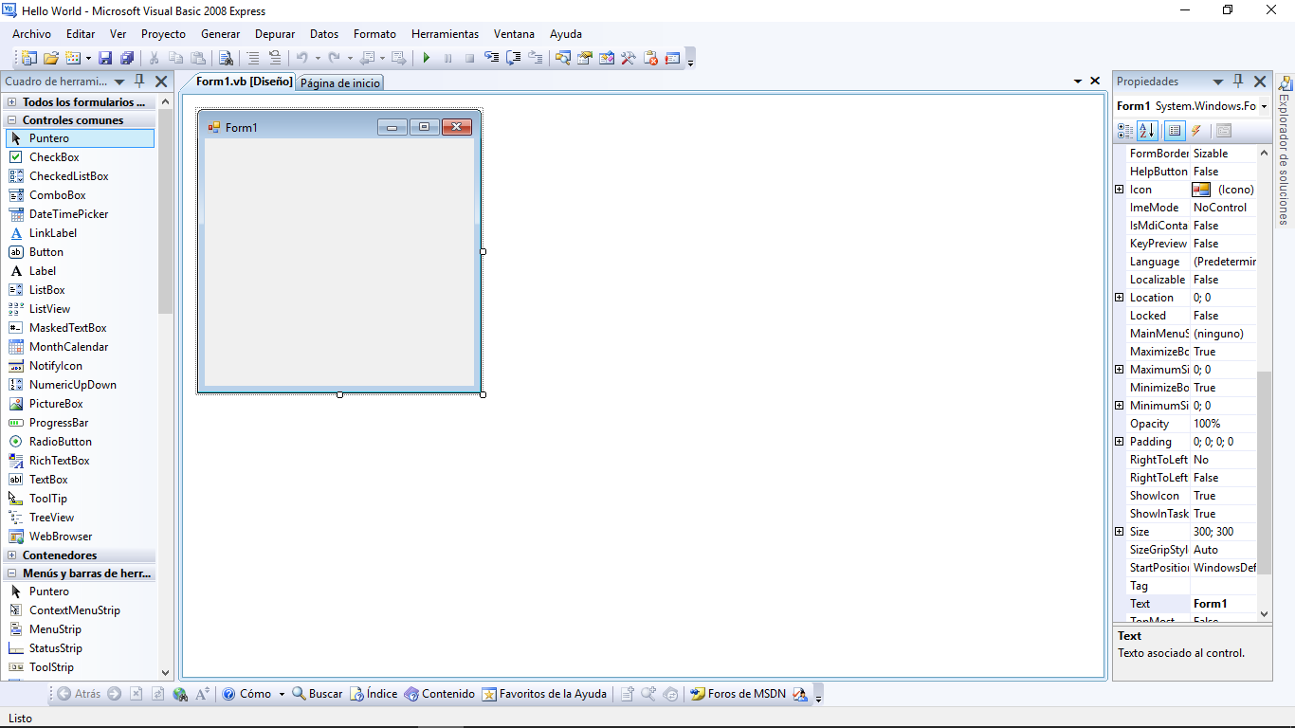The width and height of the screenshot is (1295, 728).
Task: Collapse the Controles comunes toolbox section
Action: [x=12, y=120]
